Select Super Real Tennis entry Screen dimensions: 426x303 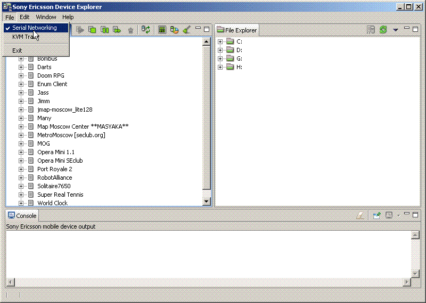click(60, 195)
